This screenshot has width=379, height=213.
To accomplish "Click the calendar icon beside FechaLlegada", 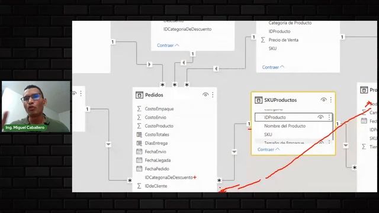I will tap(139, 160).
